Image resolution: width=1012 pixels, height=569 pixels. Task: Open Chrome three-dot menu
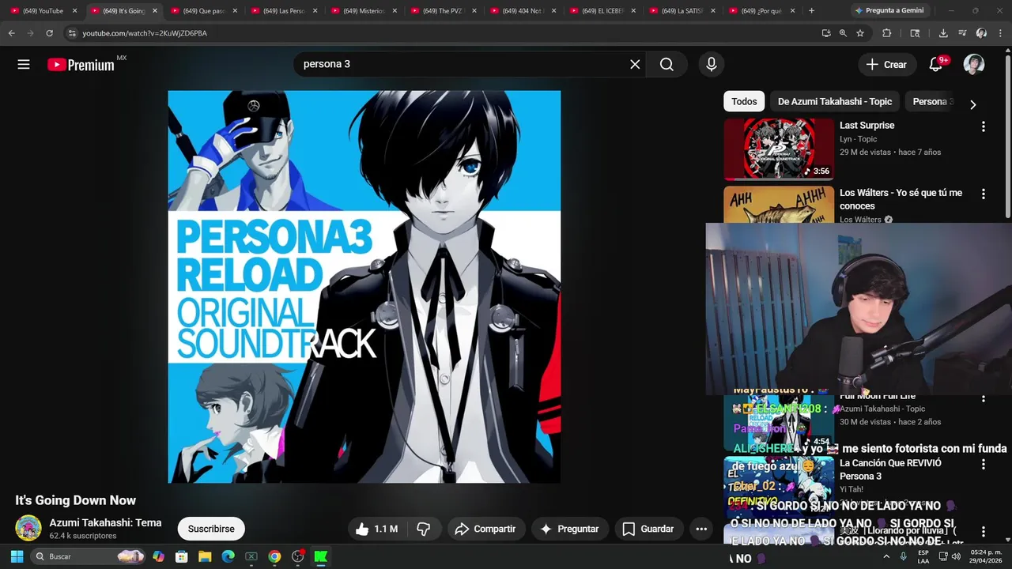click(1001, 33)
